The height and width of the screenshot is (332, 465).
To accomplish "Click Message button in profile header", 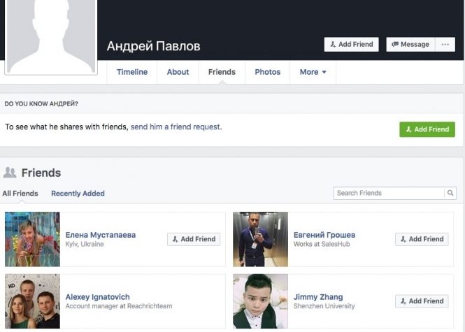I will tap(410, 44).
